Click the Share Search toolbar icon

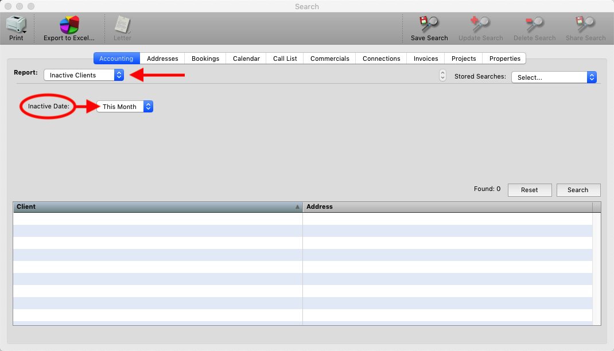click(586, 25)
